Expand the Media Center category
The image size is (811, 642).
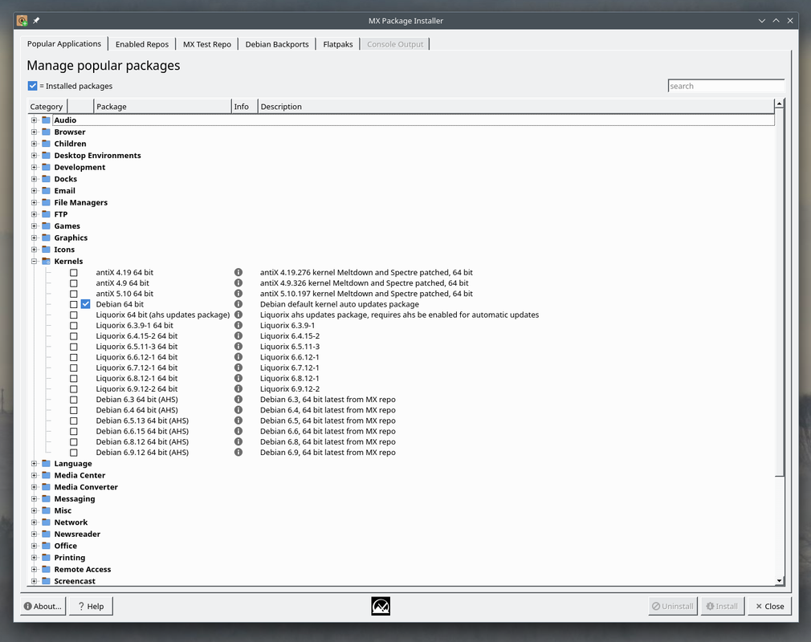pyautogui.click(x=35, y=475)
